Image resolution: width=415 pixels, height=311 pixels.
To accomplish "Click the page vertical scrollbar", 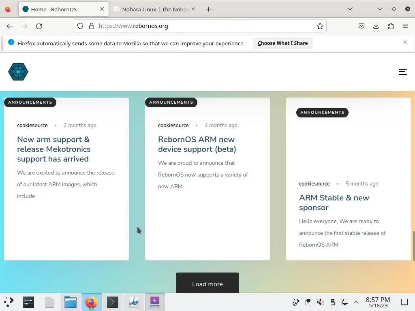I will click(414, 246).
